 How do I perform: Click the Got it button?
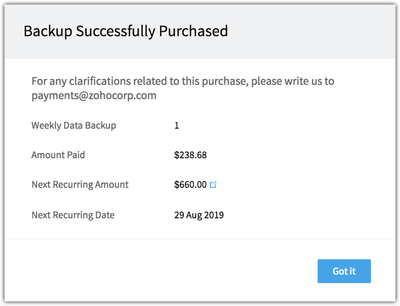[x=344, y=271]
